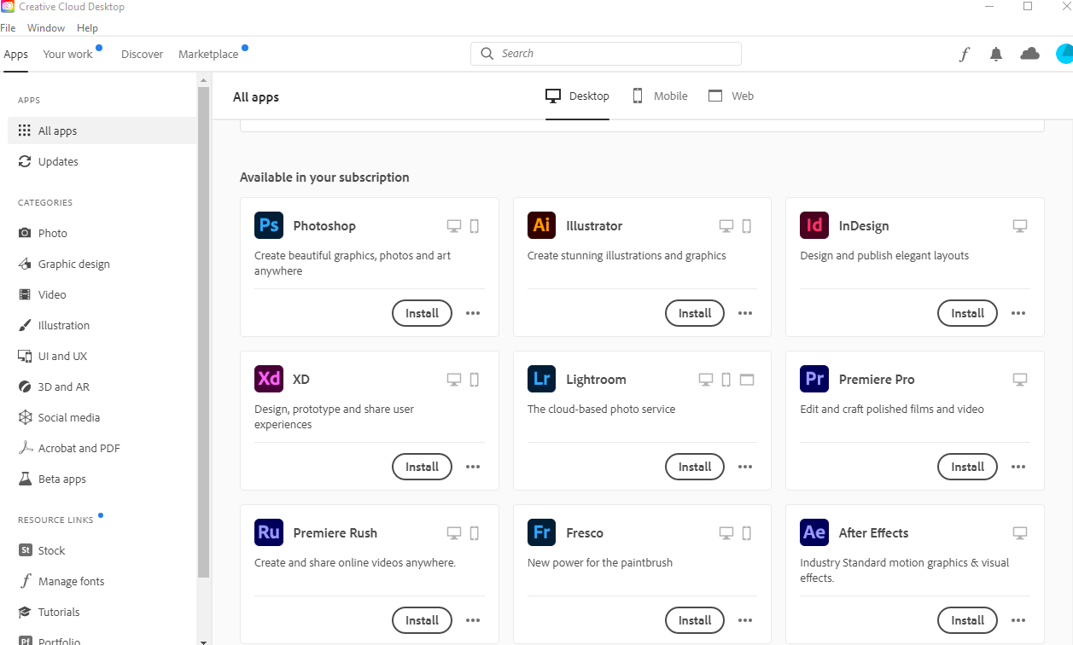Select Updates in the sidebar
The width and height of the screenshot is (1073, 645).
point(58,162)
